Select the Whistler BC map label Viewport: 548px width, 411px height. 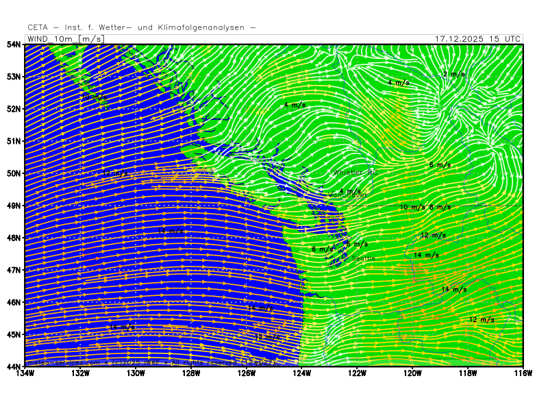[x=354, y=172]
